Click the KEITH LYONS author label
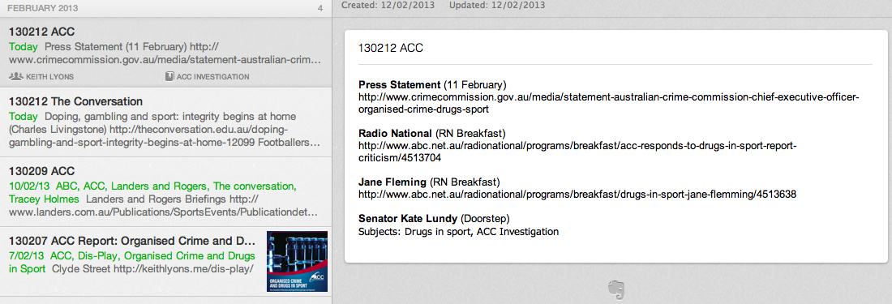The height and width of the screenshot is (304, 892). (49, 77)
